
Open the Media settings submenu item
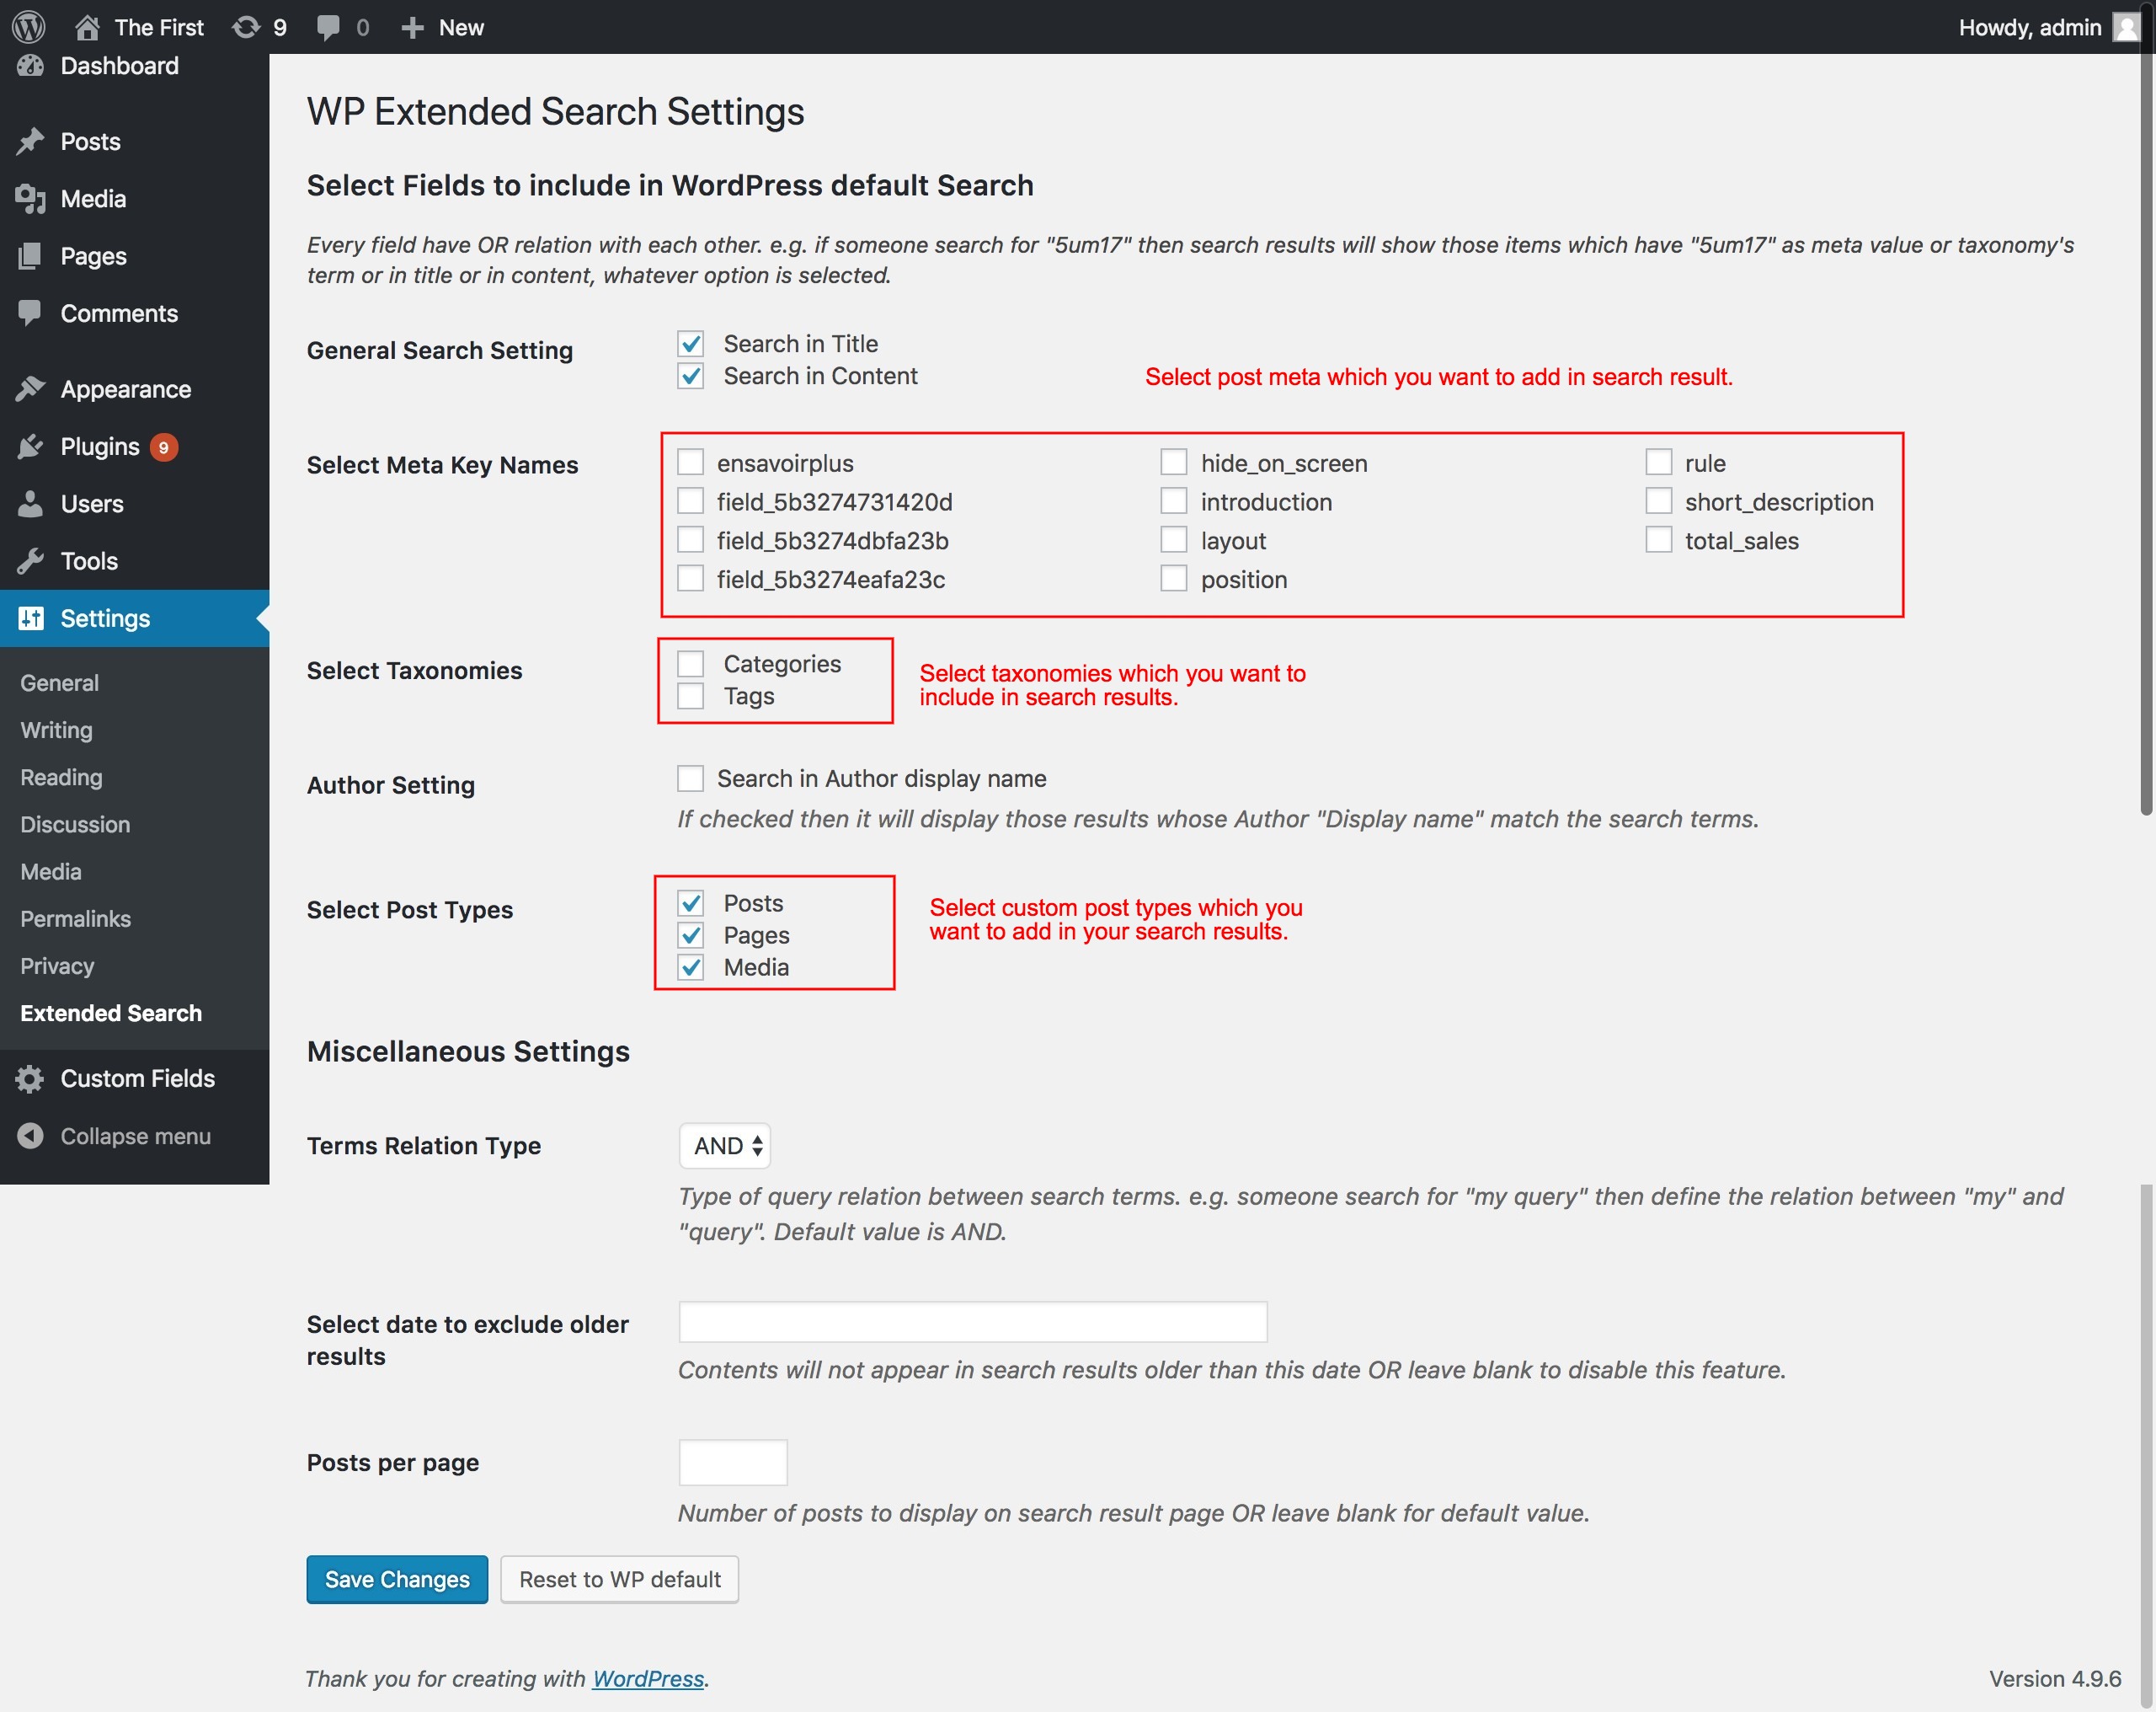51,871
